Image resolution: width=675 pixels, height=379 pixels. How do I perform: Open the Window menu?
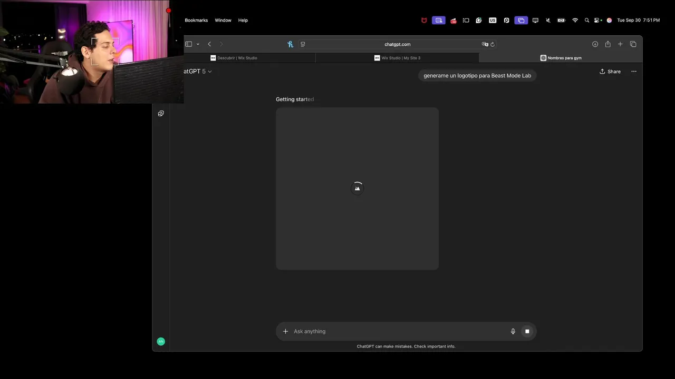(223, 20)
